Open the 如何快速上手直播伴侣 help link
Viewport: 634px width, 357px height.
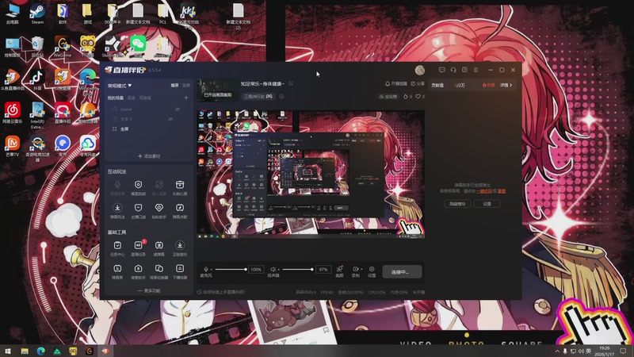tap(221, 292)
